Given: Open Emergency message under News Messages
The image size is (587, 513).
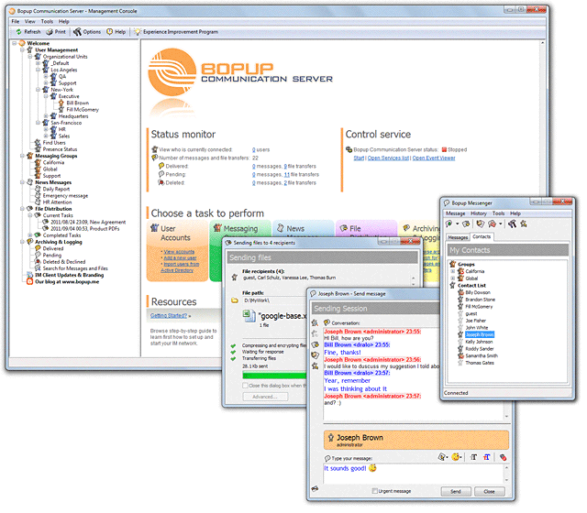Looking at the screenshot, I should (65, 196).
